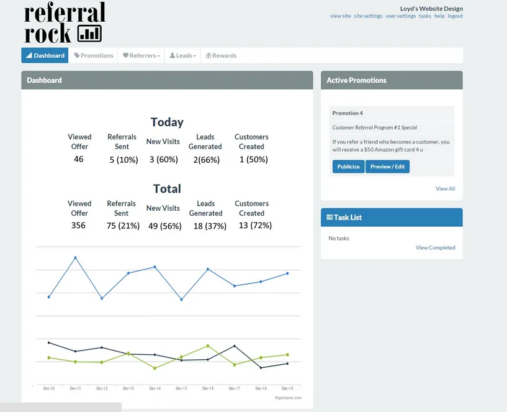The height and width of the screenshot is (412, 507).
Task: Click Total Leads Generated value 18 (37%)
Action: [x=210, y=226]
